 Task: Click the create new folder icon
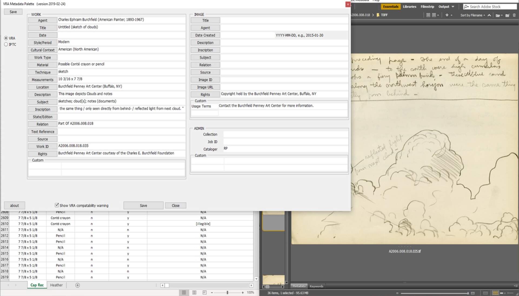(507, 15)
